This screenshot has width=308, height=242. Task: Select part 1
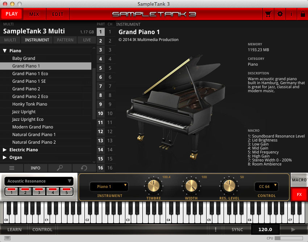pyautogui.click(x=101, y=32)
